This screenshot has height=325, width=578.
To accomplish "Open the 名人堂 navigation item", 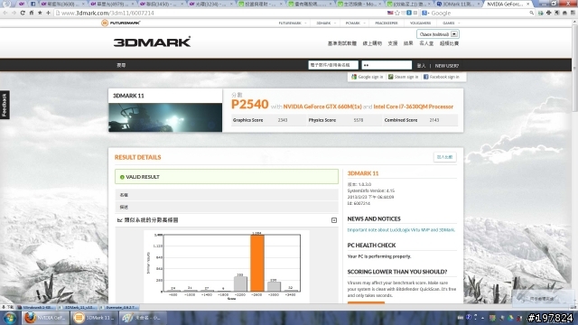I will point(426,43).
